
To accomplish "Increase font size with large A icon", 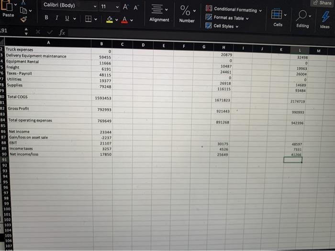I will (125, 7).
